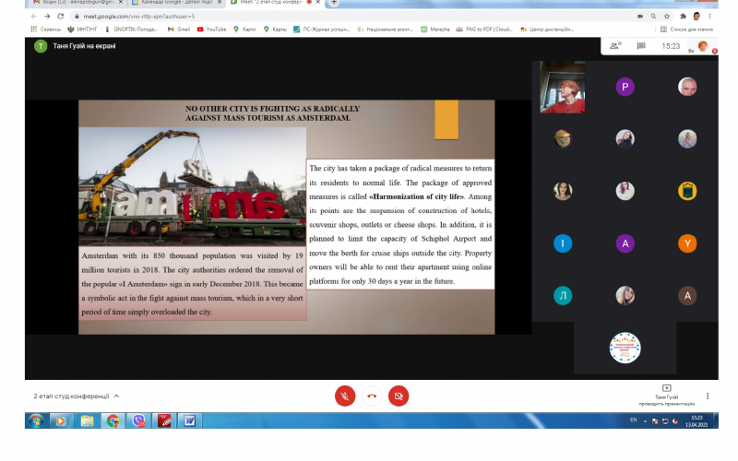Click the 'Таня Гузій проводить презентацію' presenting indicator
Image resolution: width=738 pixels, height=461 pixels.
tap(666, 396)
